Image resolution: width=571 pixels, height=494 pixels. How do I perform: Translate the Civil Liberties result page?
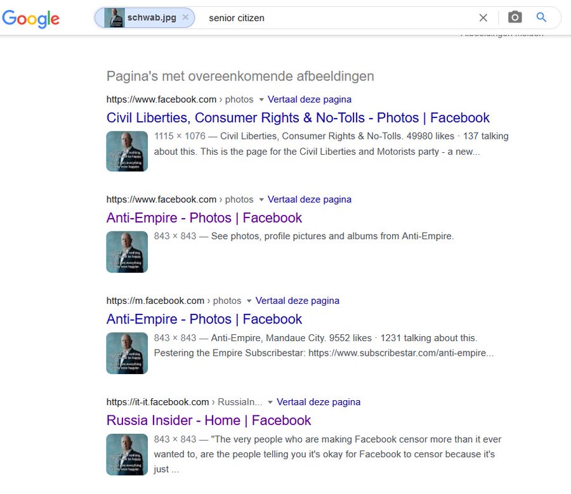(x=310, y=100)
